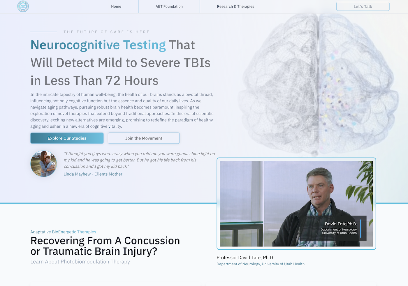This screenshot has height=286, width=408.
Task: Click The Future of Care Is Here tagline
Action: (x=106, y=32)
